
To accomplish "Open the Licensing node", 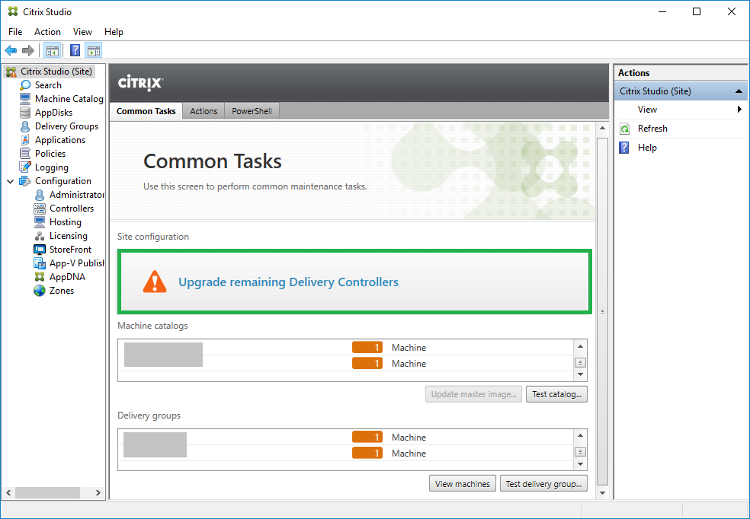I will [68, 236].
